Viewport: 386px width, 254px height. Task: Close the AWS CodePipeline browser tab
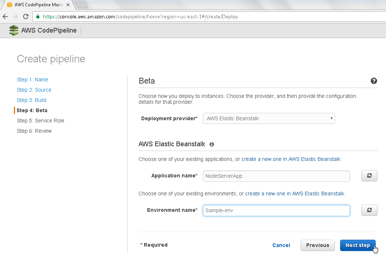point(68,5)
